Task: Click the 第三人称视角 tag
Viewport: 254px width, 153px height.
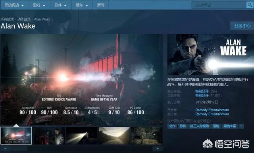Action: coord(199,126)
